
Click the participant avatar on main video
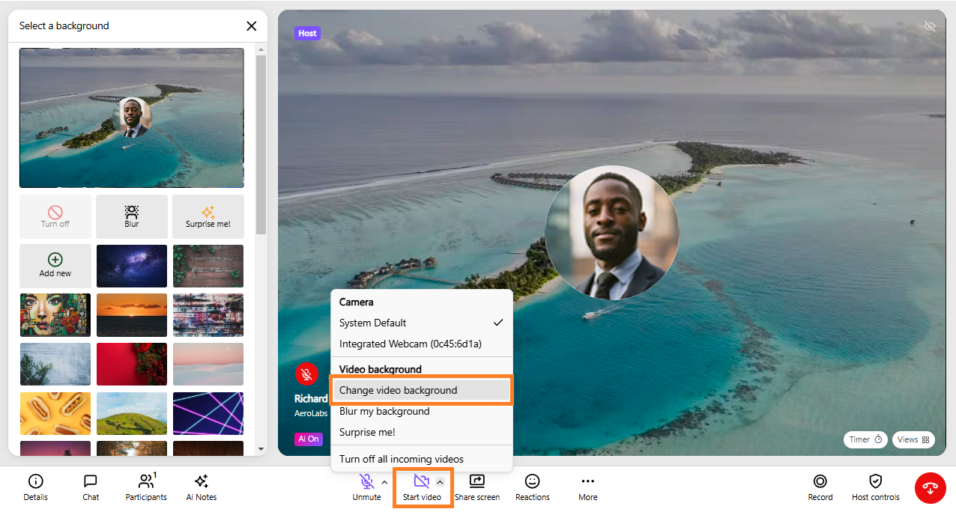point(611,233)
